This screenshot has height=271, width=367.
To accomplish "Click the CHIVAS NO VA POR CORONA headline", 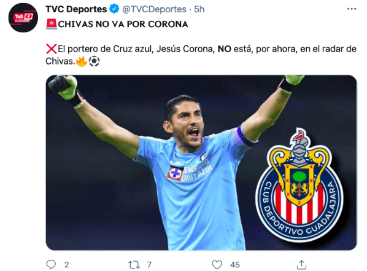I will tap(123, 24).
